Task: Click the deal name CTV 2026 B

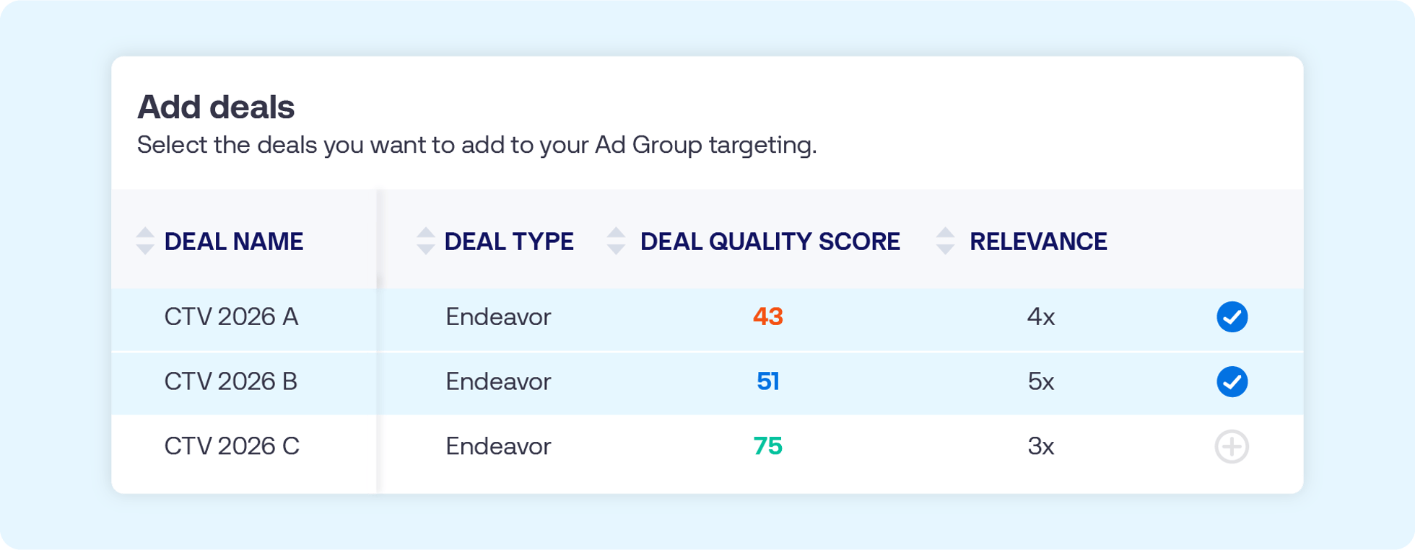Action: 230,382
